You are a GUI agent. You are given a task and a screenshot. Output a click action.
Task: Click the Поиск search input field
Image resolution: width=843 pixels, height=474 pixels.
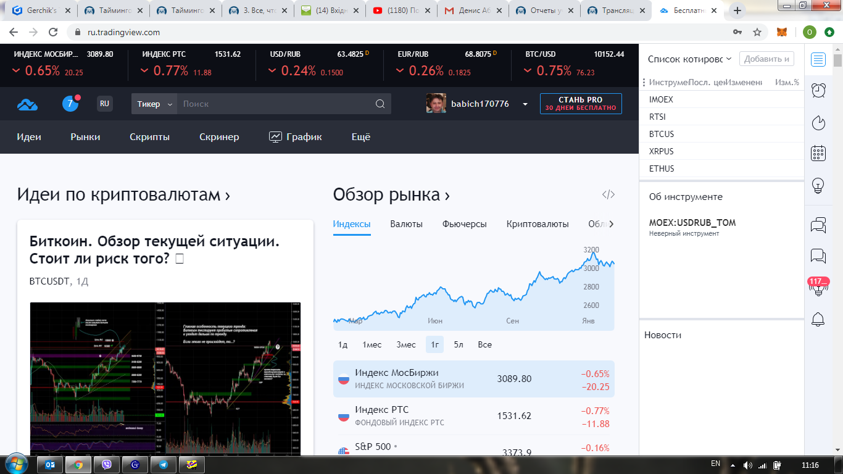pos(276,104)
